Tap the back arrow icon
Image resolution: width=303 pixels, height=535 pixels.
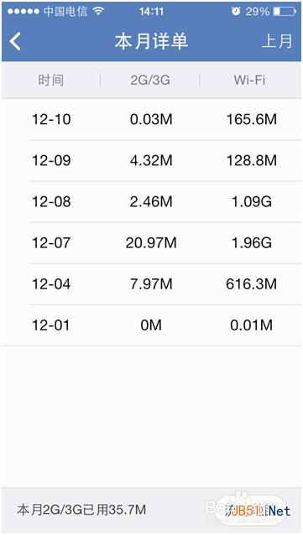click(x=15, y=42)
